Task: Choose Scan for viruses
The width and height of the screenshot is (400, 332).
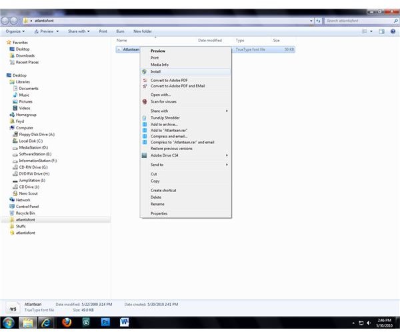Action: 185,101
